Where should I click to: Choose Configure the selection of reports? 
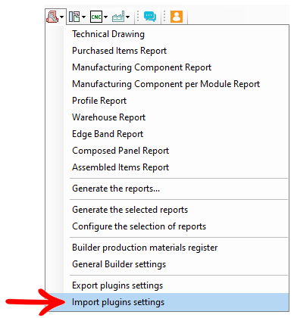(139, 226)
